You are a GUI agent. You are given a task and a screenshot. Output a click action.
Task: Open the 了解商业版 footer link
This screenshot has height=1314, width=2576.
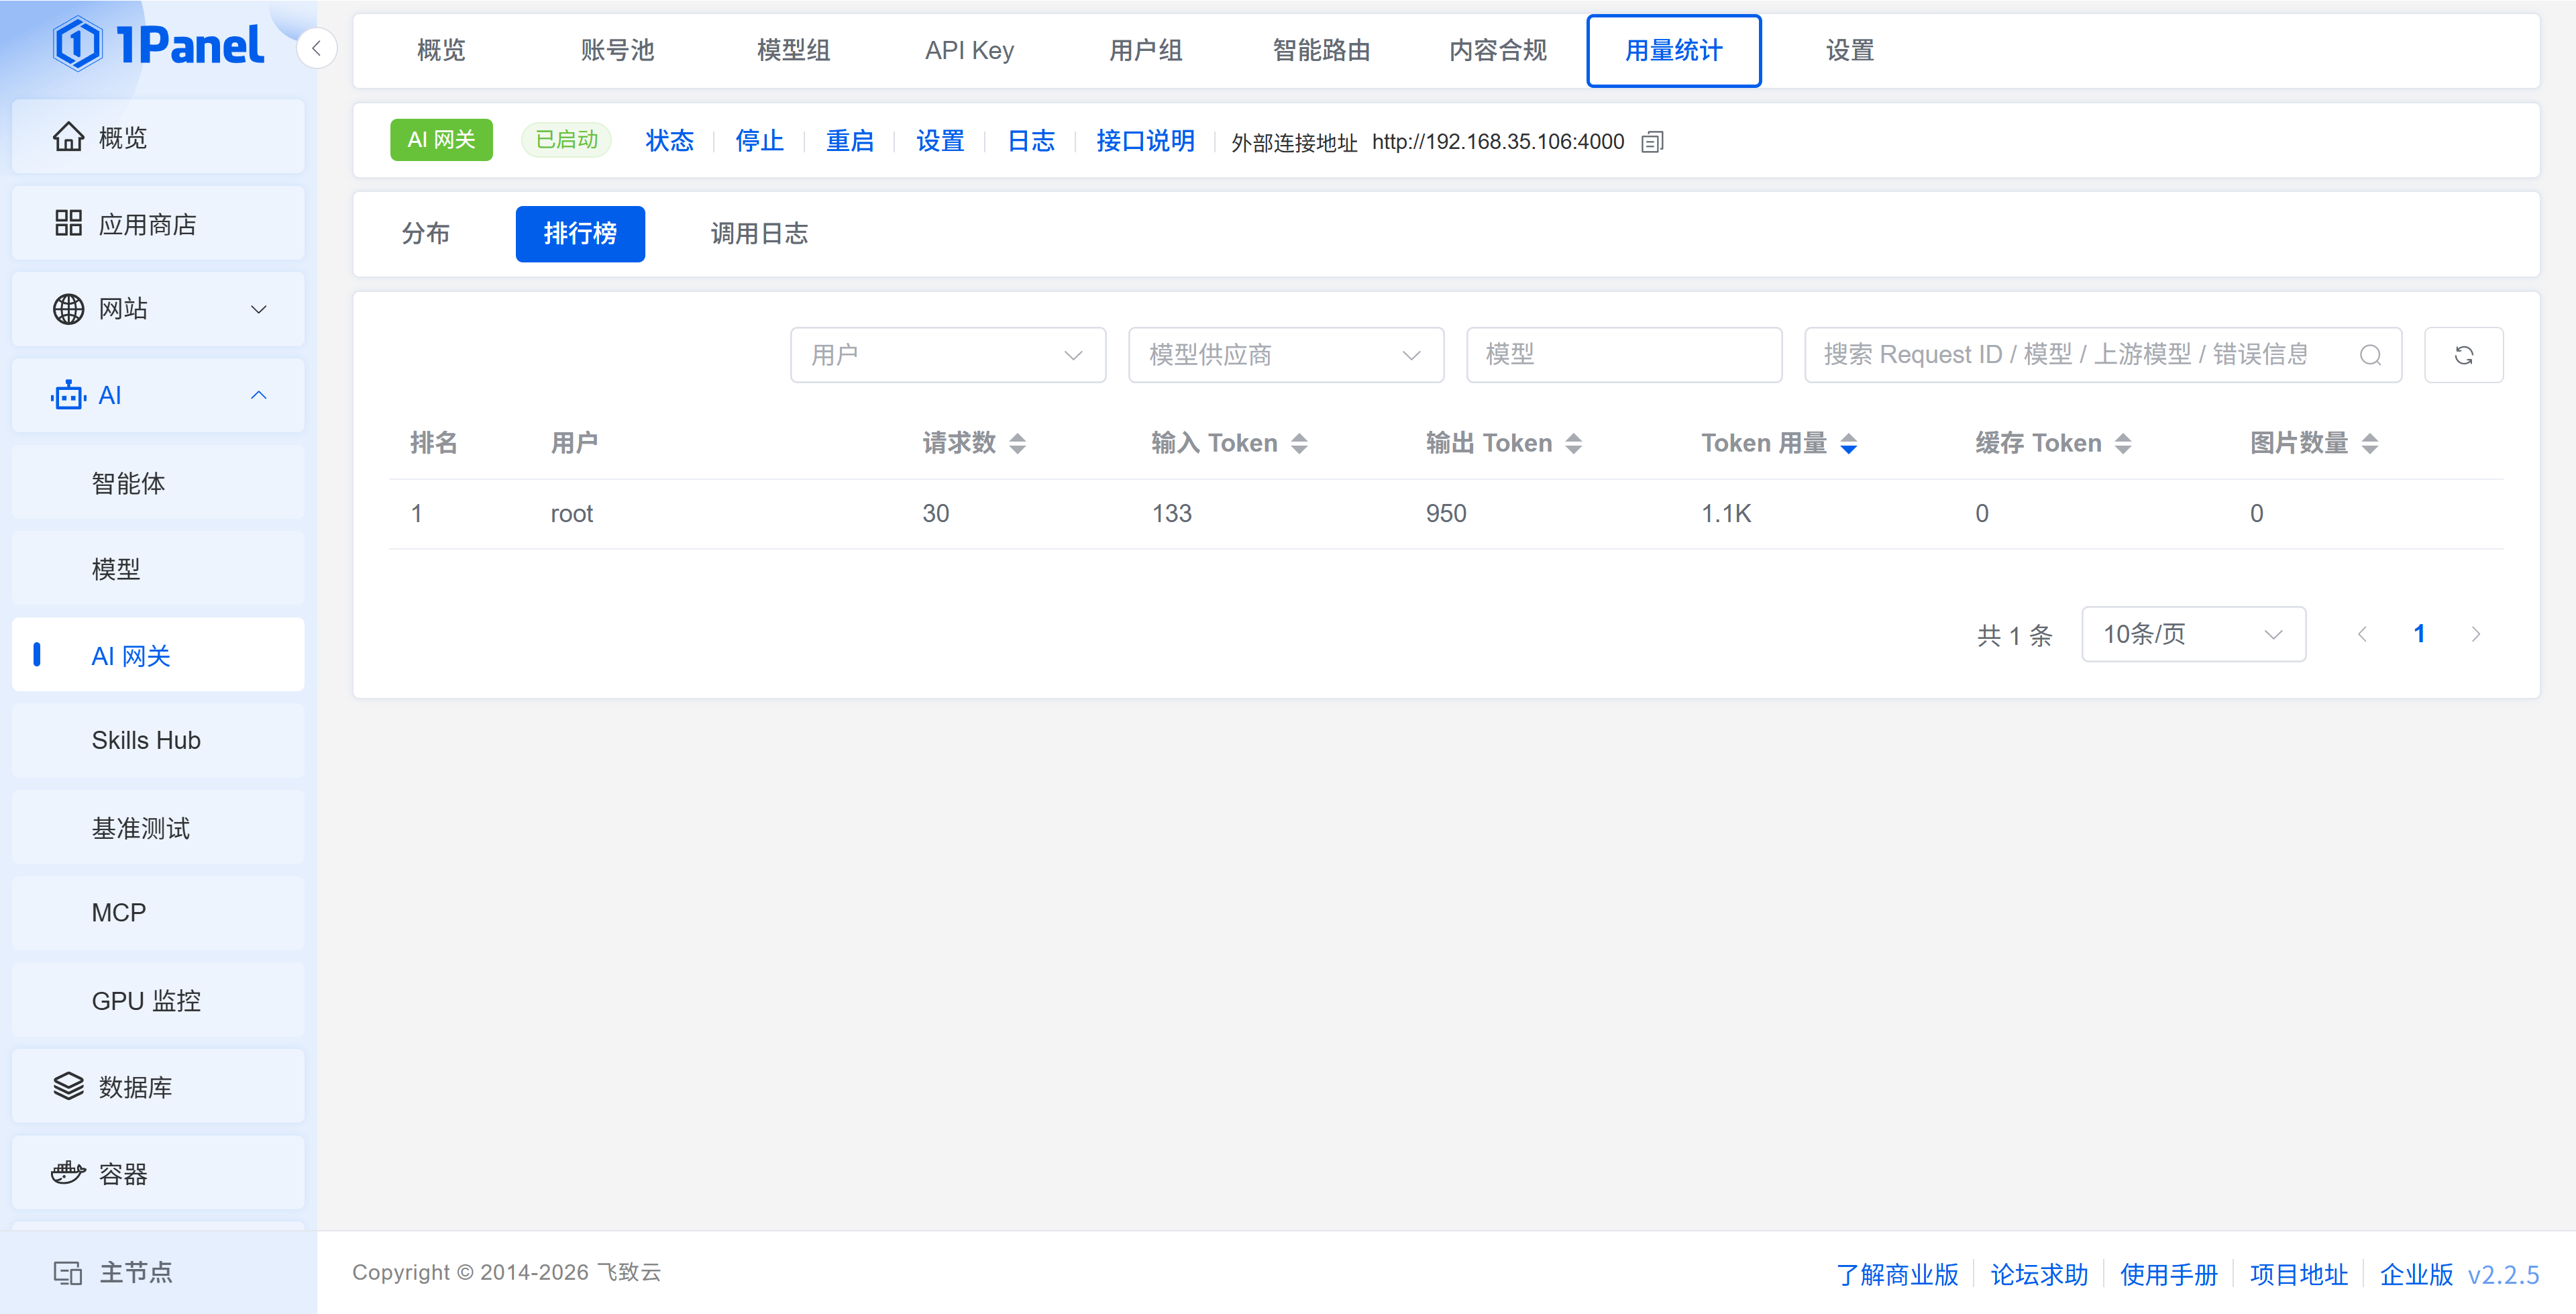coord(1897,1275)
